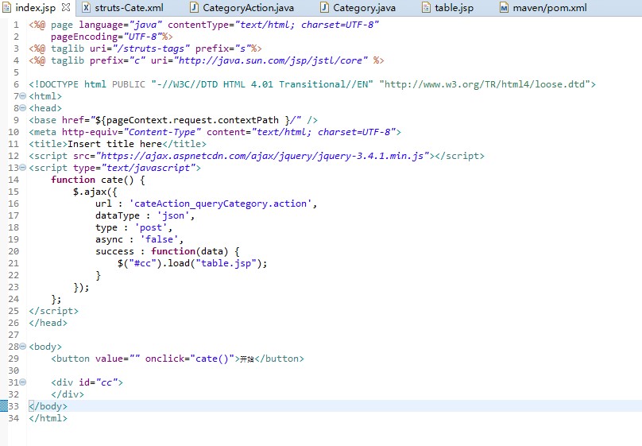Click the JSP file icon on index.jsp tab
642x446 pixels.
click(x=6, y=7)
